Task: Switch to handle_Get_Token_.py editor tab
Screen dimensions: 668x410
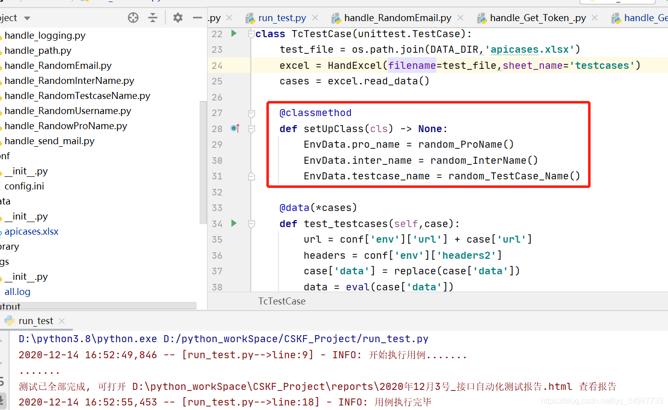Action: coord(538,18)
